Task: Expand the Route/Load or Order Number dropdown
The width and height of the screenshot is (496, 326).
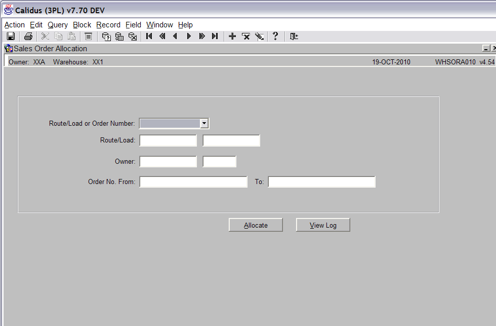Action: 204,123
